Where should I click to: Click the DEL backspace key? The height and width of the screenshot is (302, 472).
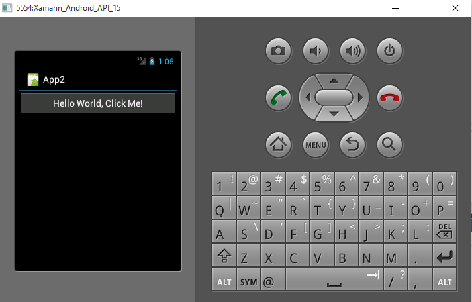[445, 232]
